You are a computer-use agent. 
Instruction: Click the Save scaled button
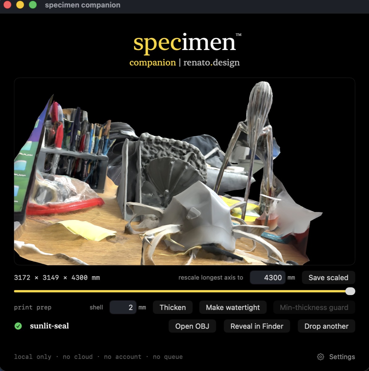tap(328, 278)
